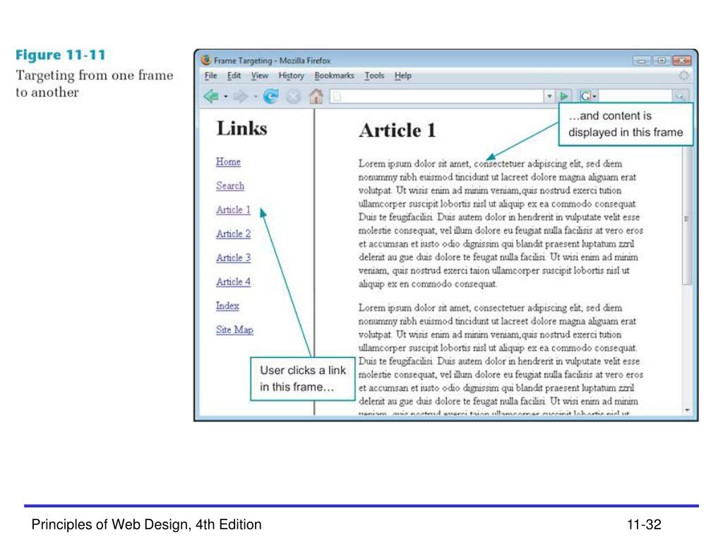Screen dimensions: 723x542
Task: Open the Back history dropdown arrow
Action: 225,97
